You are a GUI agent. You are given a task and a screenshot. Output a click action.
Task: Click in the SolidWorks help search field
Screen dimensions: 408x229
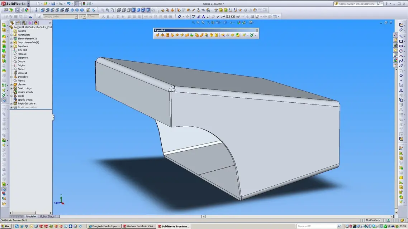point(356,4)
